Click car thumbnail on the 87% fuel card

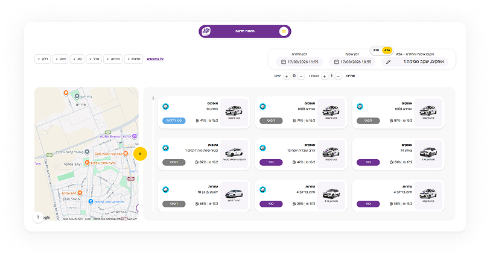[x=428, y=113]
